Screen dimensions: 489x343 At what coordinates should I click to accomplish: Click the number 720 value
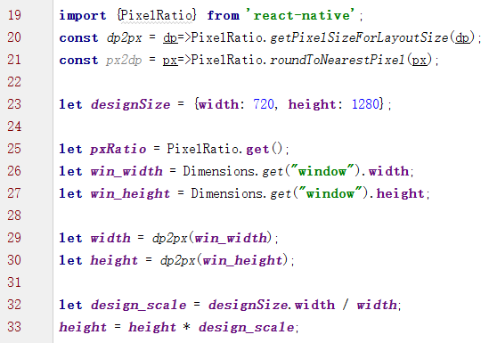pos(264,104)
